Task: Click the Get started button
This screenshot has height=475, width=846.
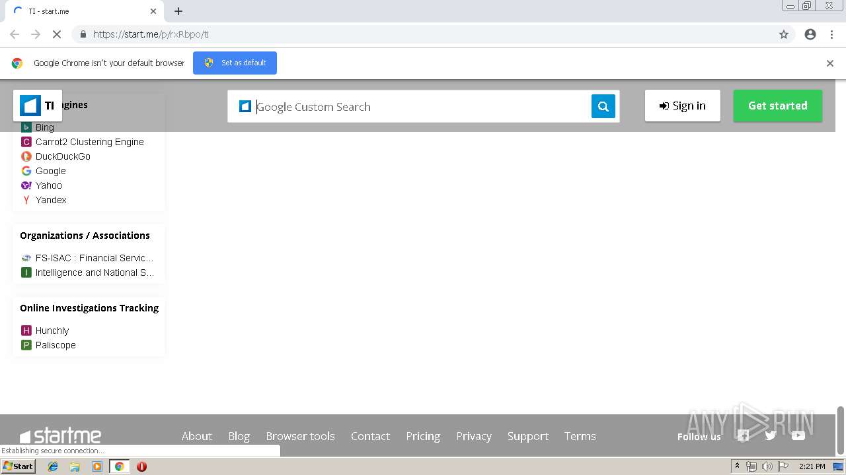Action: (x=778, y=106)
